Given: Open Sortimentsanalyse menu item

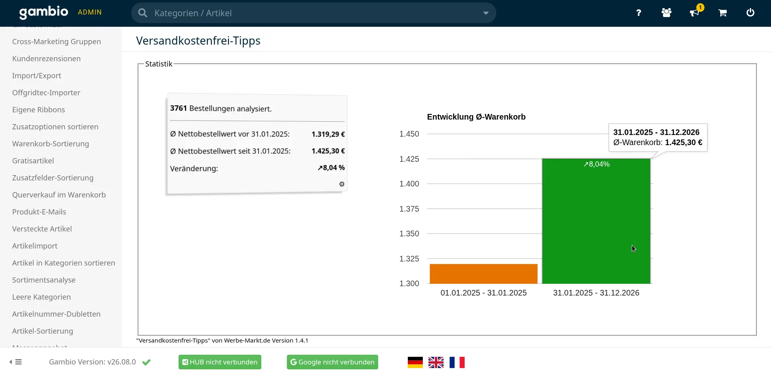Looking at the screenshot, I should point(44,280).
